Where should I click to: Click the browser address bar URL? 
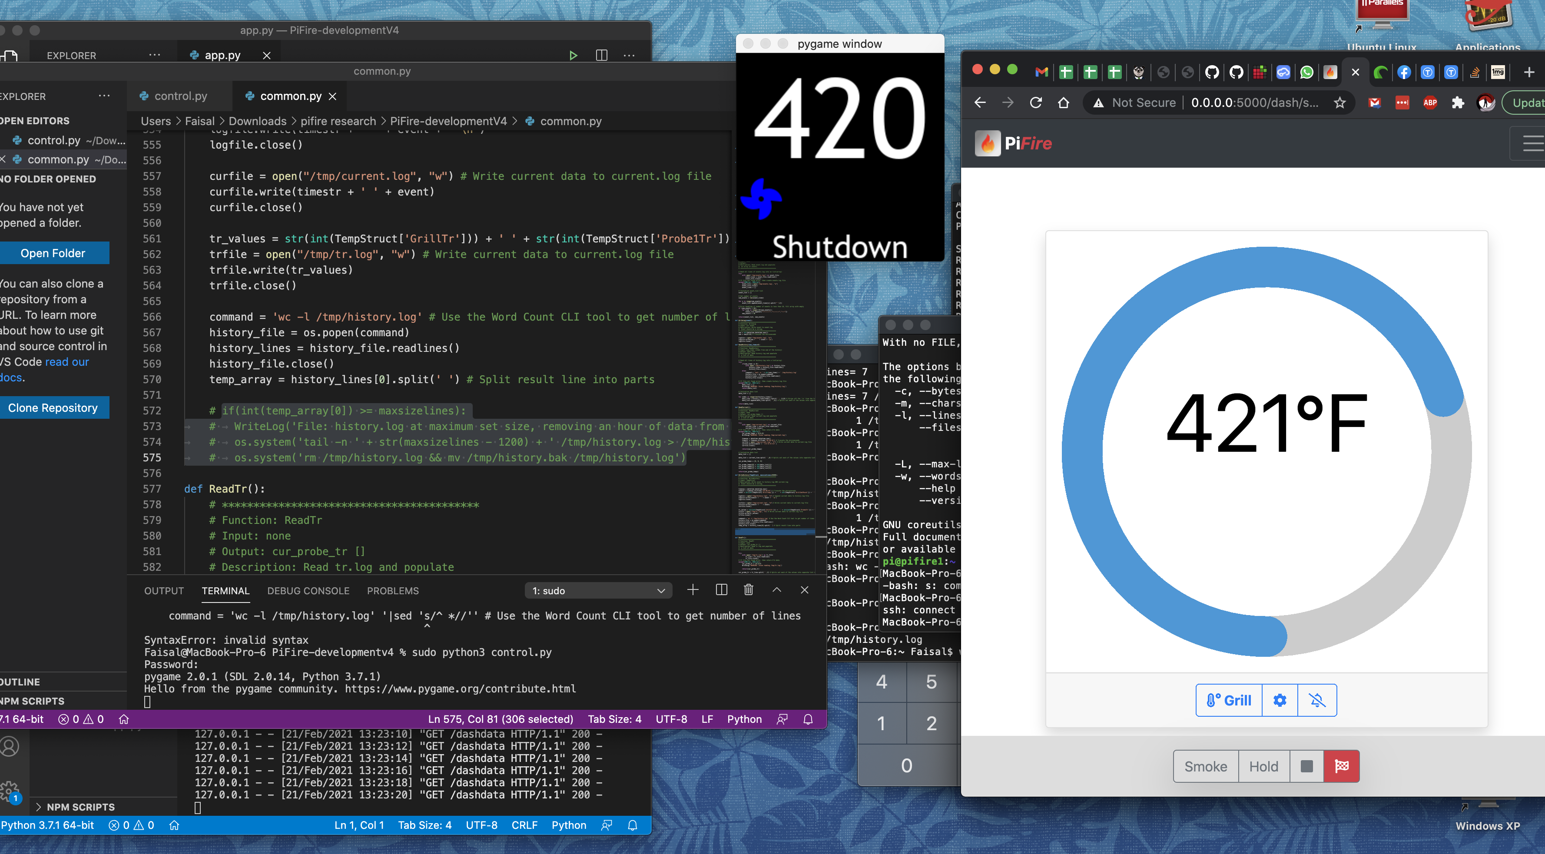[x=1254, y=103]
